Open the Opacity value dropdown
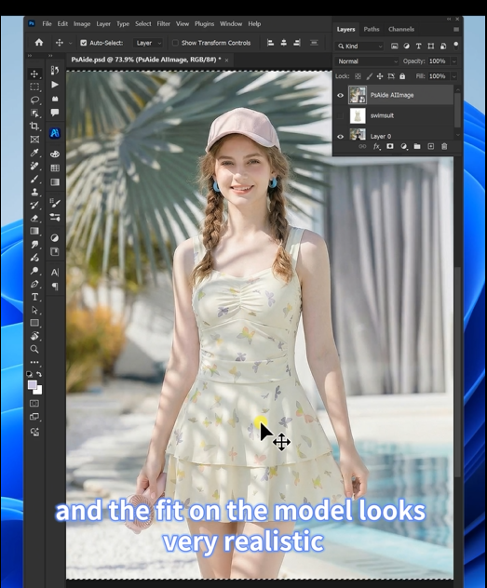This screenshot has width=487, height=588. (454, 61)
